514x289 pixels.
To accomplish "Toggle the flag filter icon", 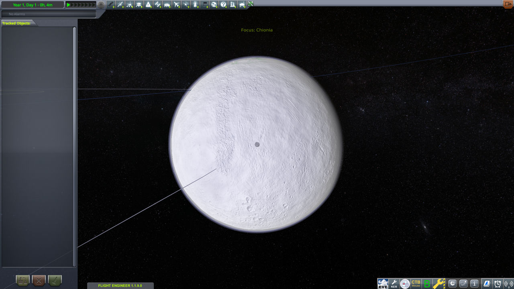I will click(205, 4).
